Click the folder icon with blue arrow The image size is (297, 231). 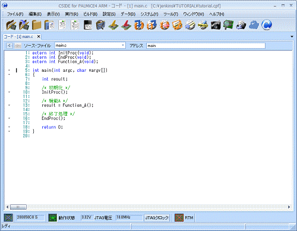(x=24, y=25)
